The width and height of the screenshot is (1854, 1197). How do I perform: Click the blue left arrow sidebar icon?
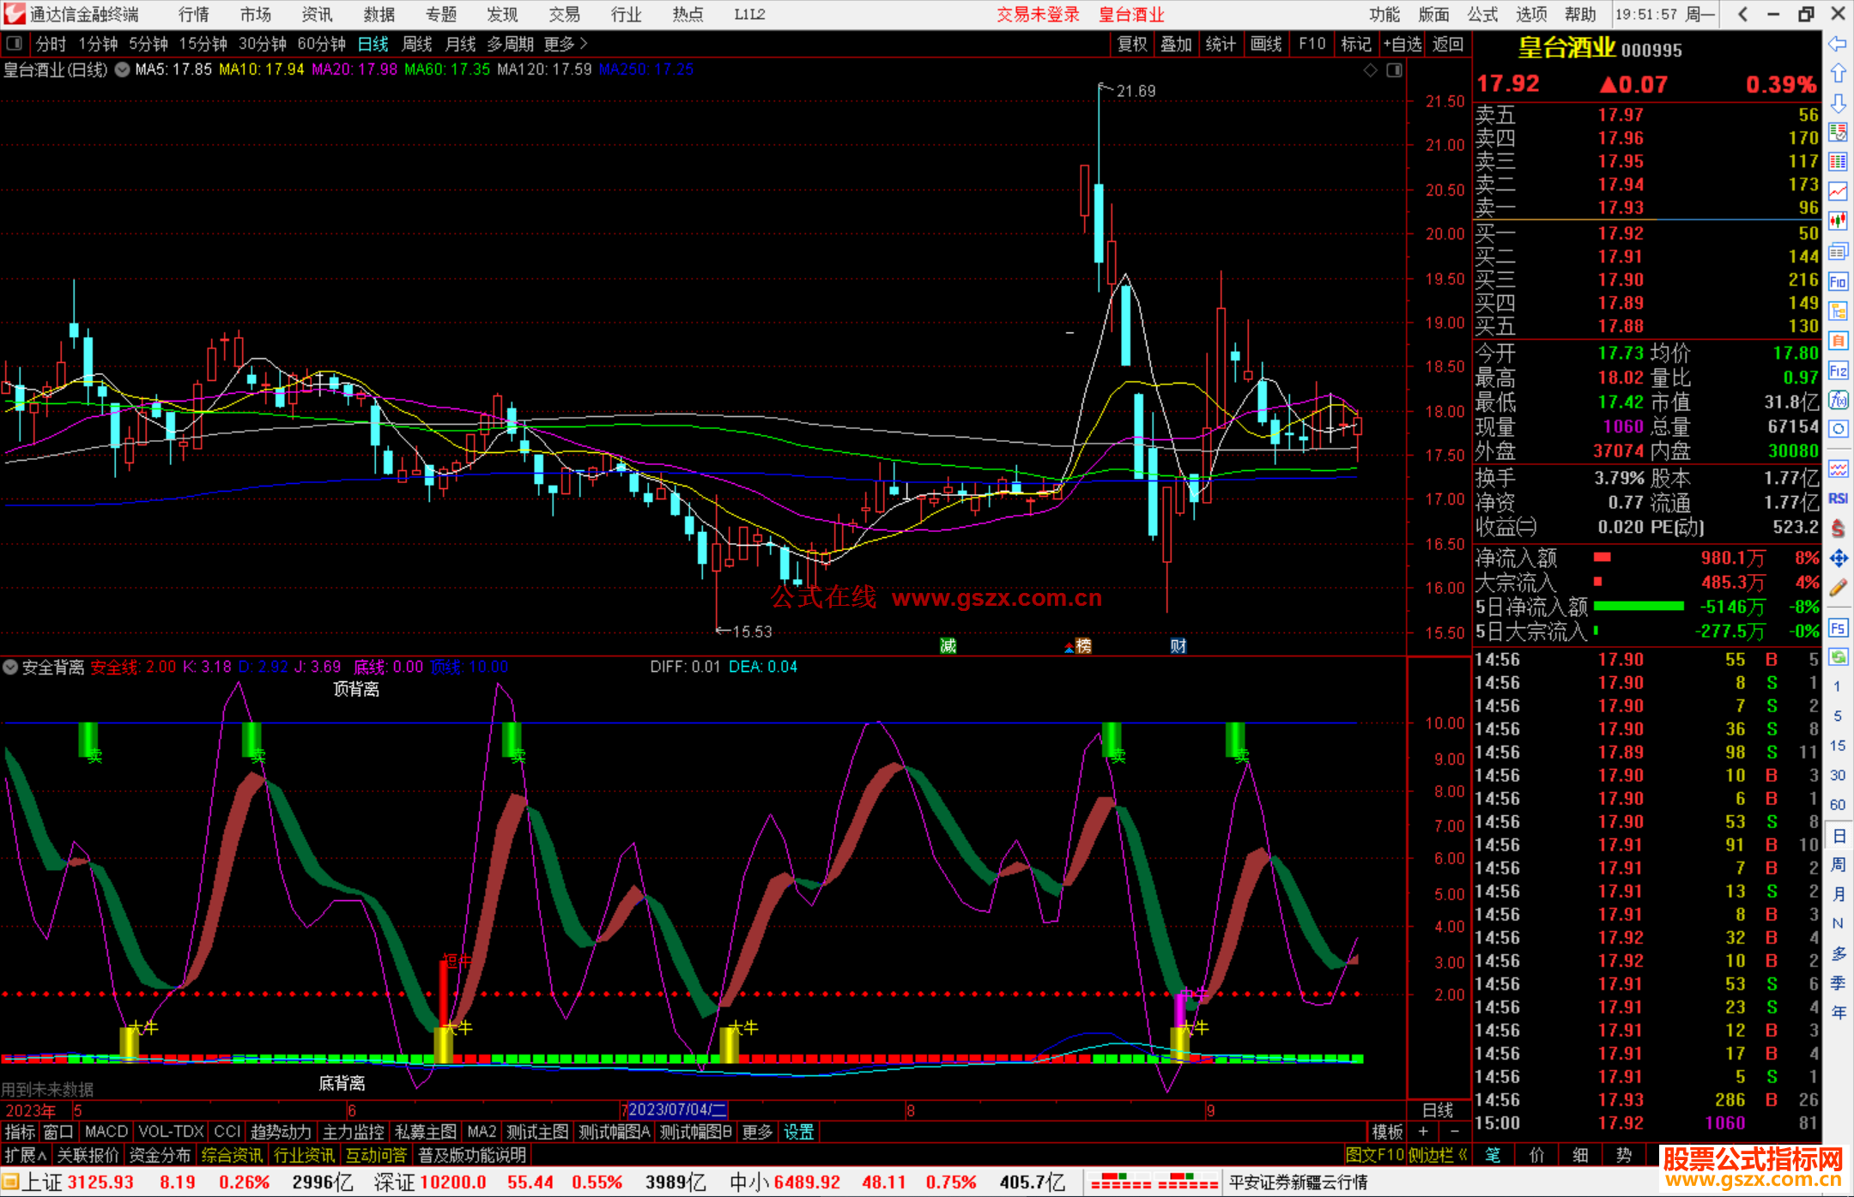point(1838,44)
